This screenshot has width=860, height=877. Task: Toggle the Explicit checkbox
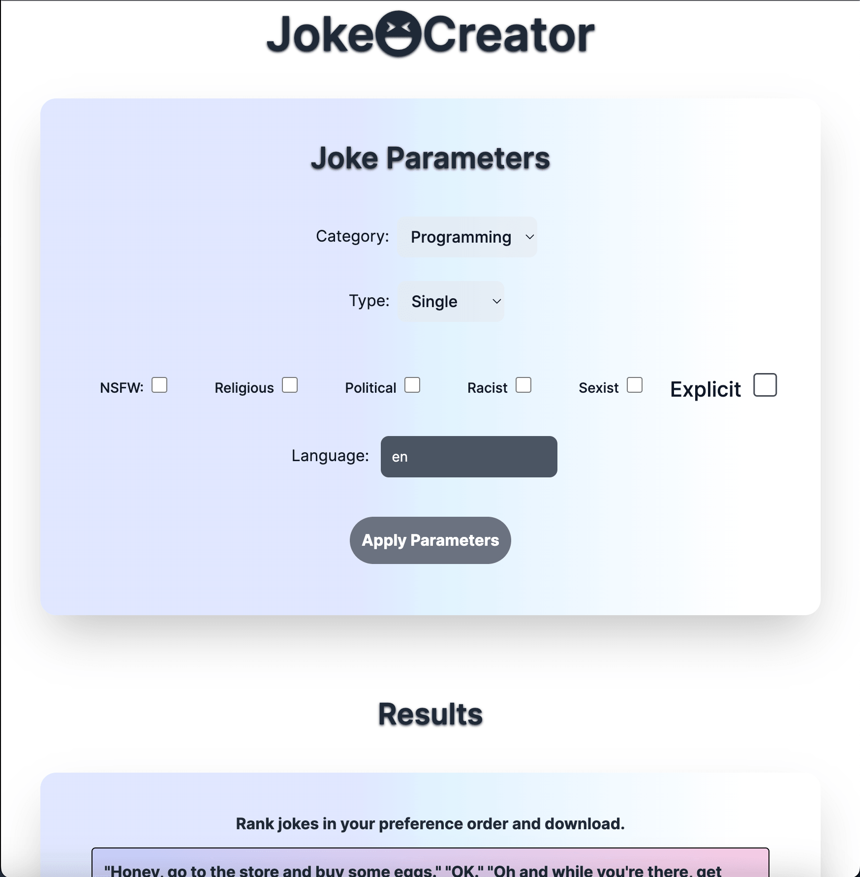click(765, 385)
